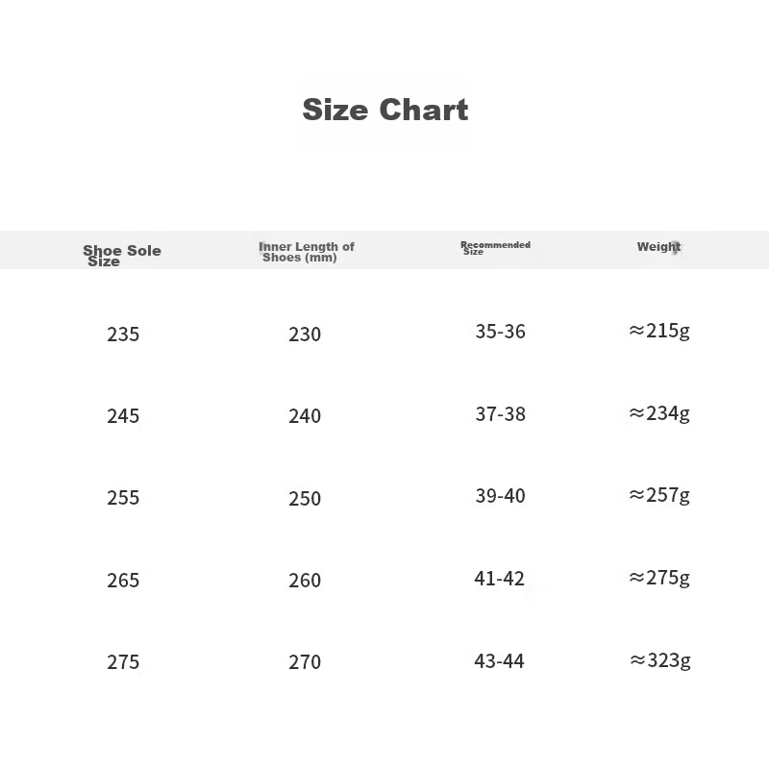
Task: Select the ≈323g weight value
Action: pyautogui.click(x=659, y=660)
